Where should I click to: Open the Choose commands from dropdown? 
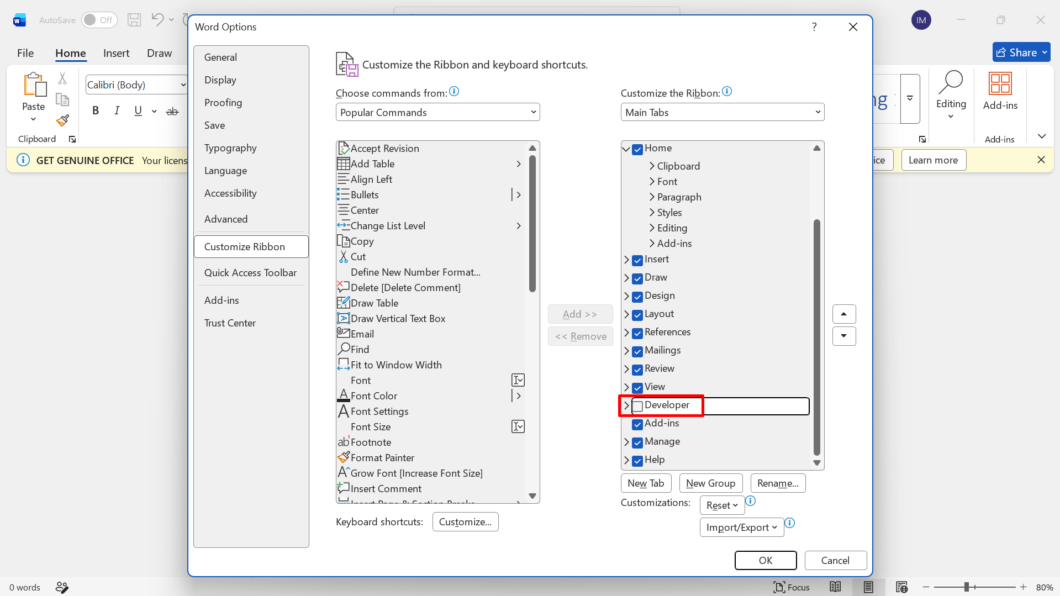pyautogui.click(x=437, y=112)
